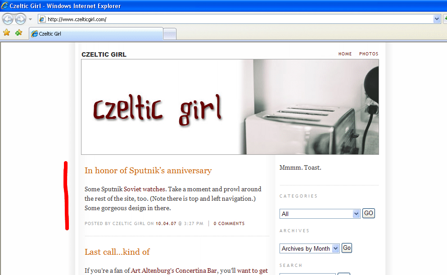
Task: Click the Internet Explorer logo in title bar
Action: tap(5, 6)
